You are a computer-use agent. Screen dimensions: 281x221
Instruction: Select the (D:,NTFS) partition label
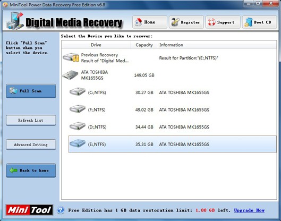click(97, 127)
